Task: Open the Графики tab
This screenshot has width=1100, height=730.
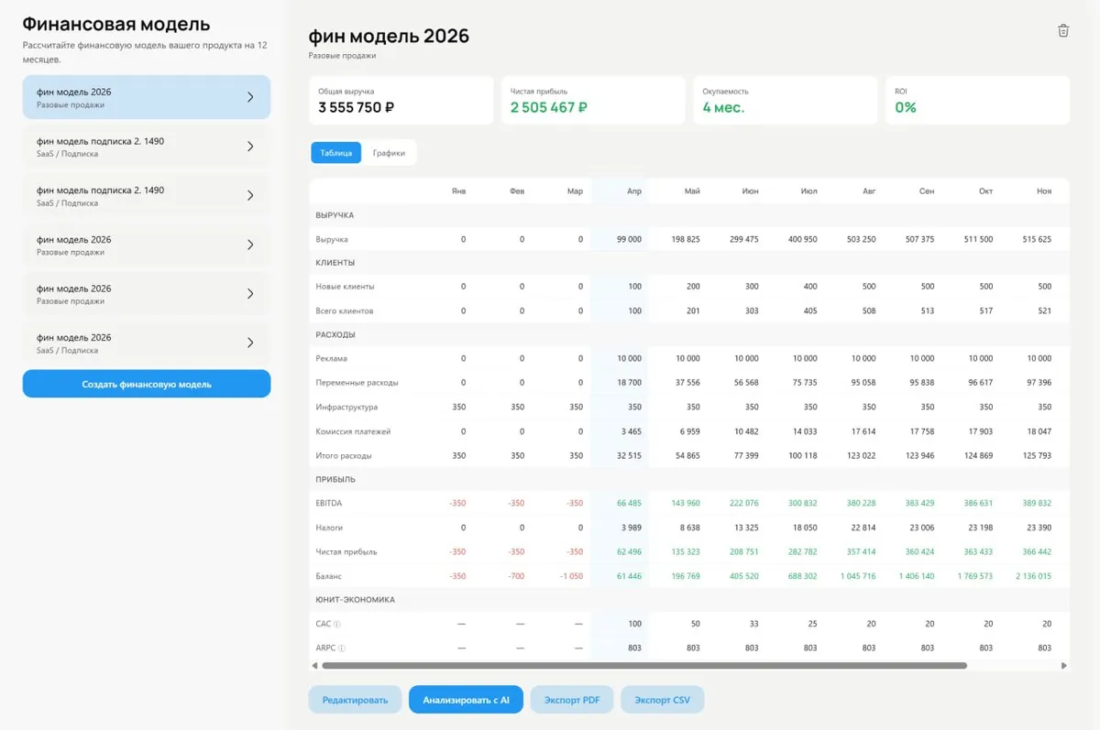Action: pos(389,153)
